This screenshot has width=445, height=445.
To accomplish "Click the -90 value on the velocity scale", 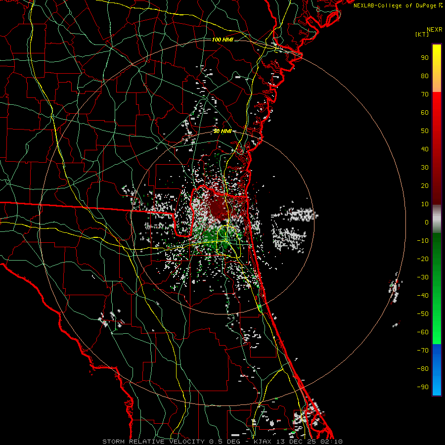I will (x=423, y=387).
